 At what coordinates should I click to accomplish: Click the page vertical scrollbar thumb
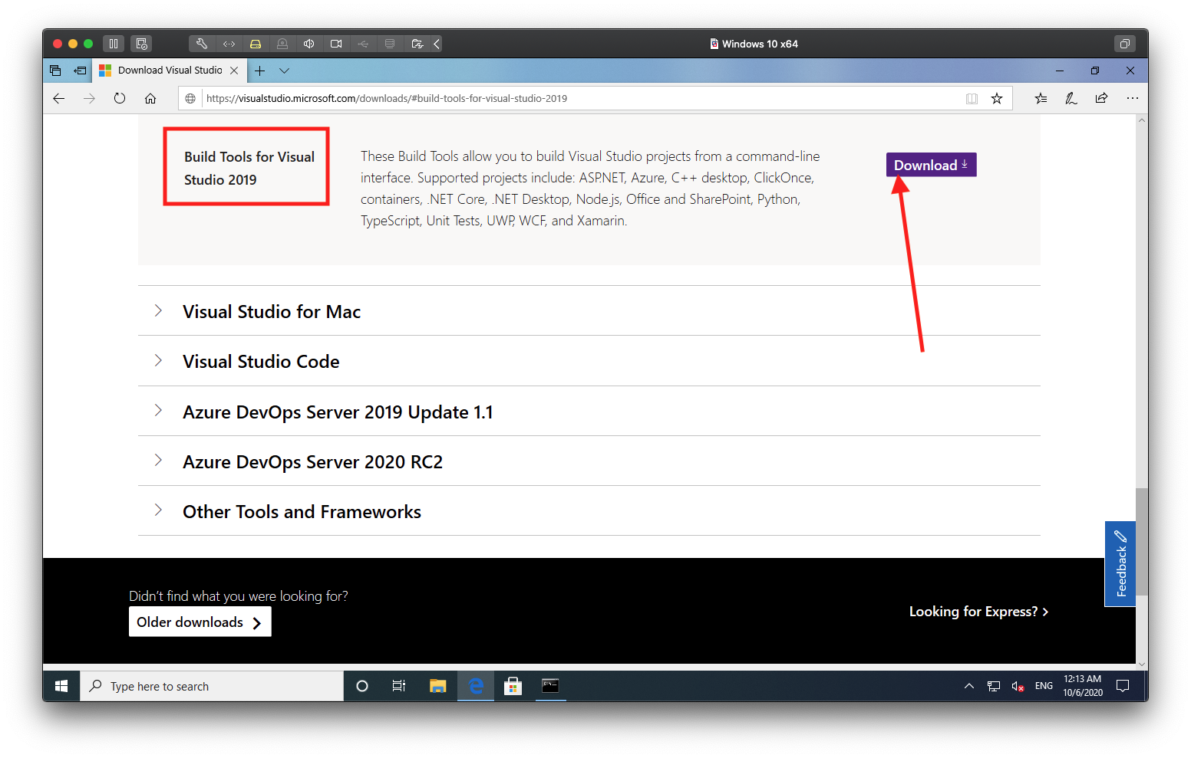click(x=1142, y=541)
